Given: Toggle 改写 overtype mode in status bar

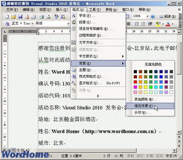Looking at the screenshot, I should (159, 156).
